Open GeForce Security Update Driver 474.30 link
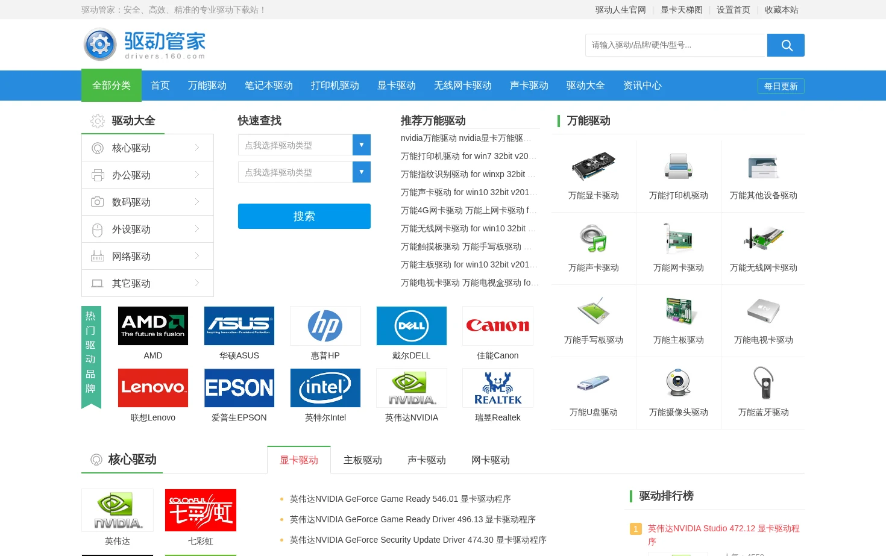 point(418,540)
